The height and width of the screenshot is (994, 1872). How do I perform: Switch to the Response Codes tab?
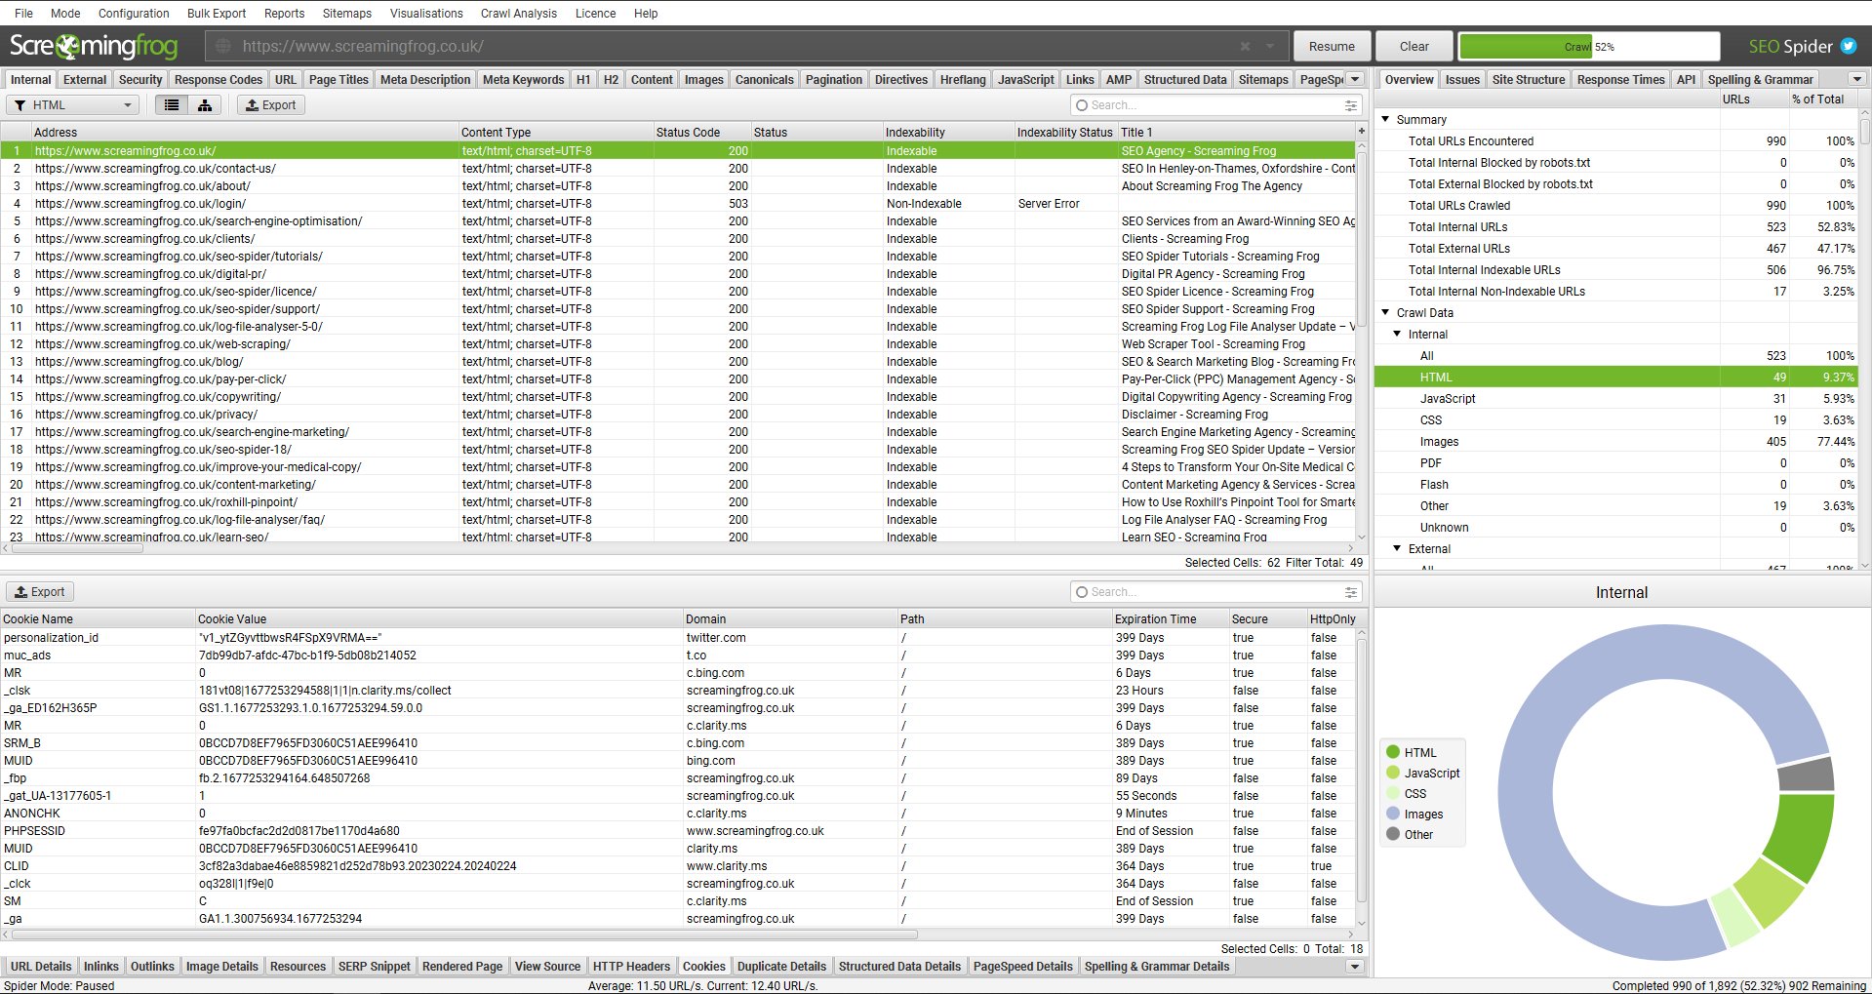coord(219,80)
